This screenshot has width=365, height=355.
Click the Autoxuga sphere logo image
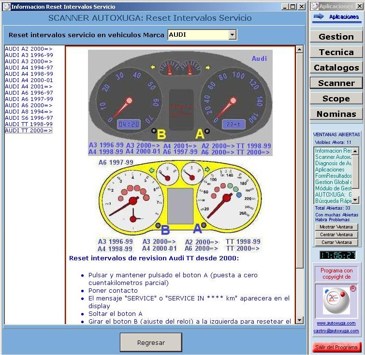[336, 300]
